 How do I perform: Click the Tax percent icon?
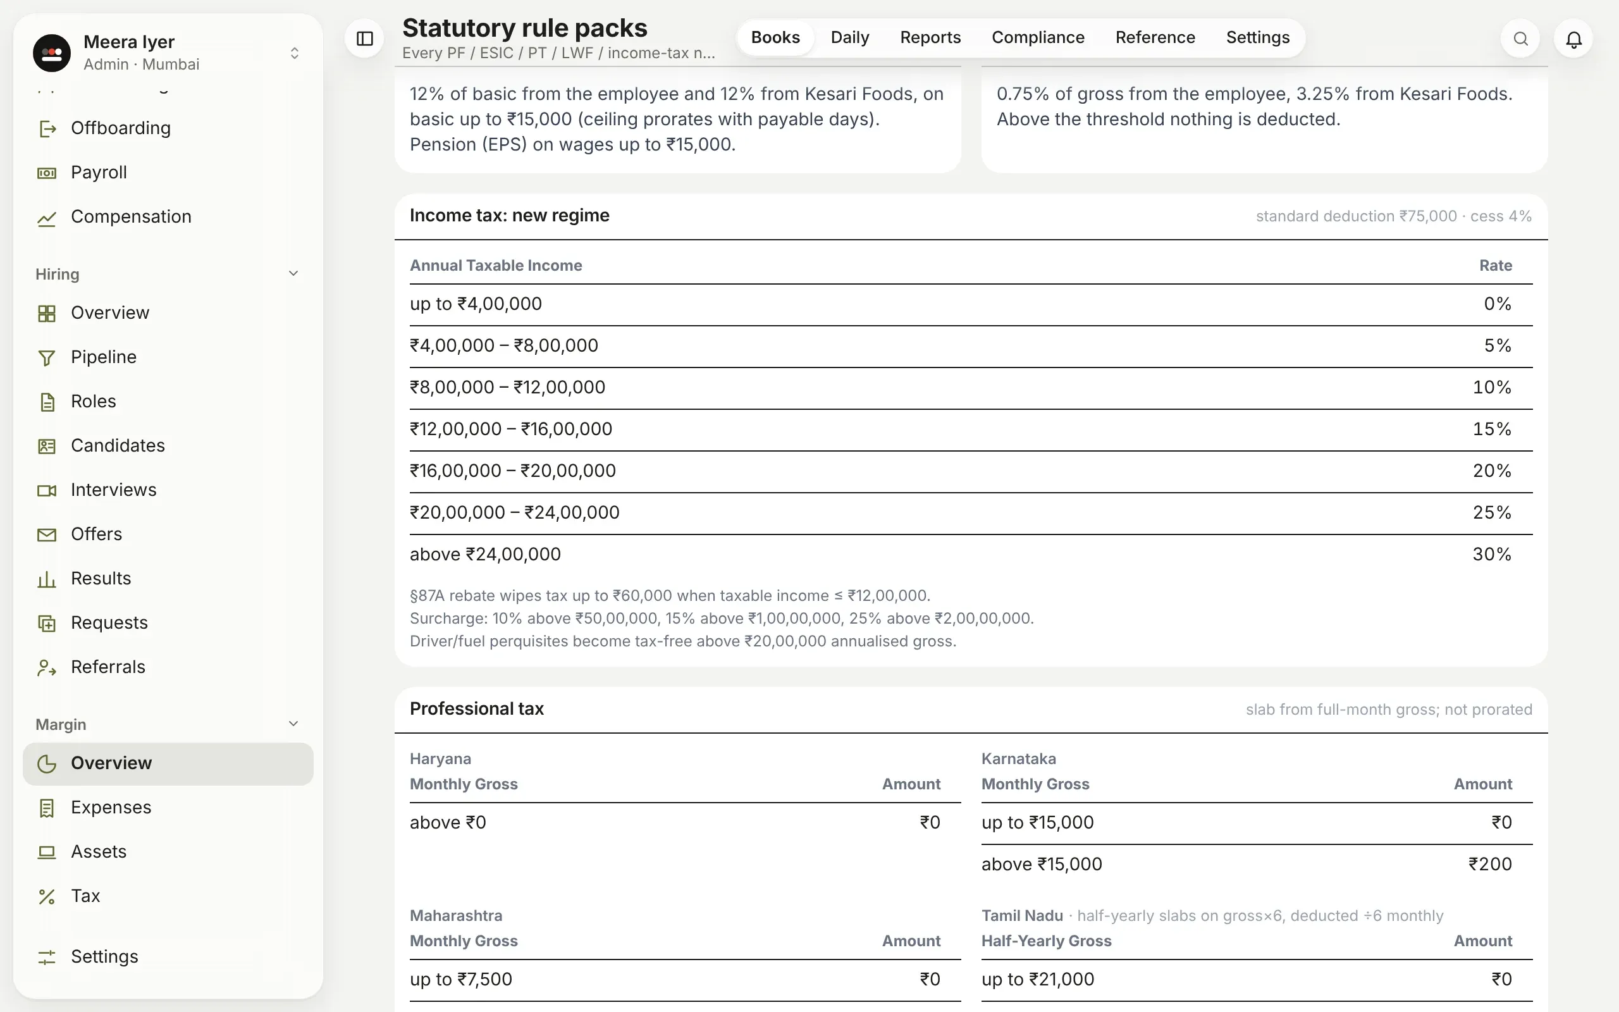pos(47,896)
